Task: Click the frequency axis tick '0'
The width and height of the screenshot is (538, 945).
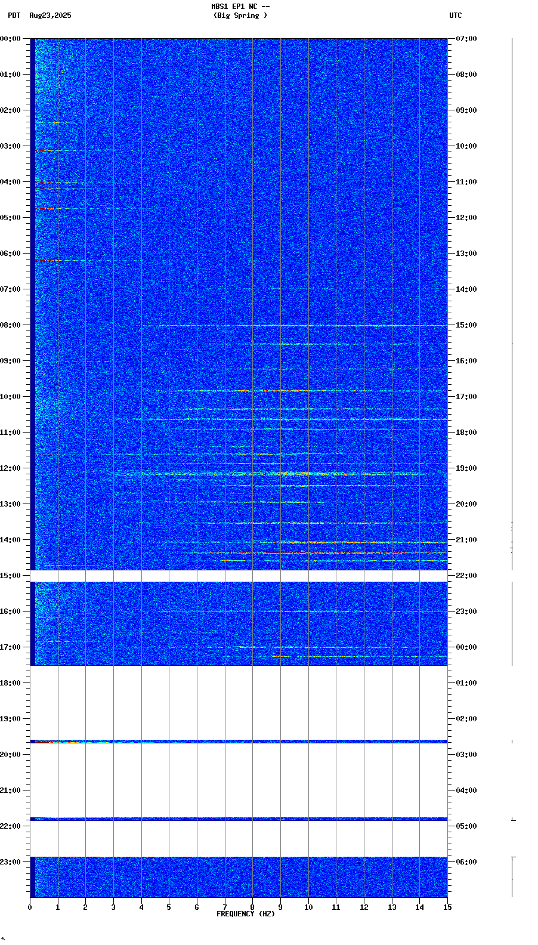Action: [30, 907]
